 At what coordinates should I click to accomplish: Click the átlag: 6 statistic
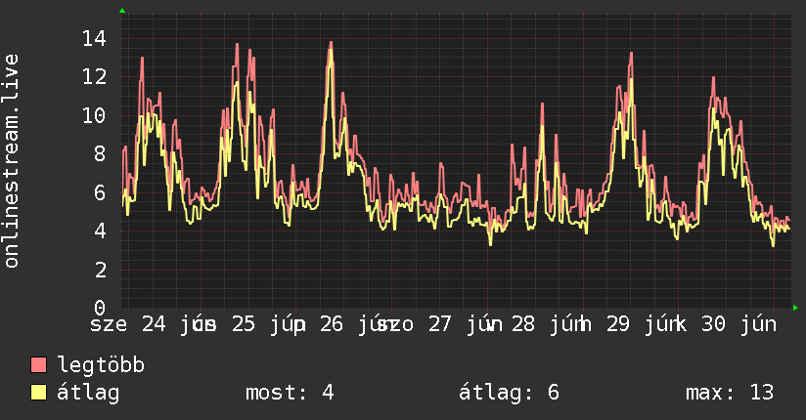(509, 393)
